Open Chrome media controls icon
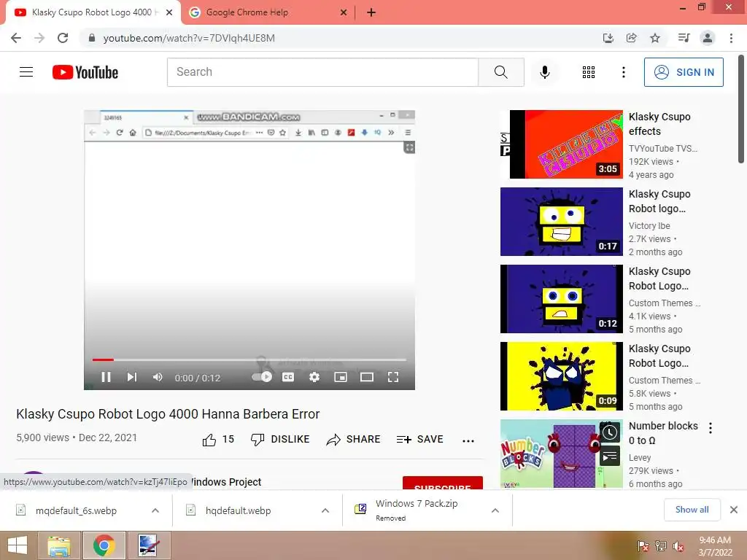Screen dimensions: 747x560 [684, 38]
